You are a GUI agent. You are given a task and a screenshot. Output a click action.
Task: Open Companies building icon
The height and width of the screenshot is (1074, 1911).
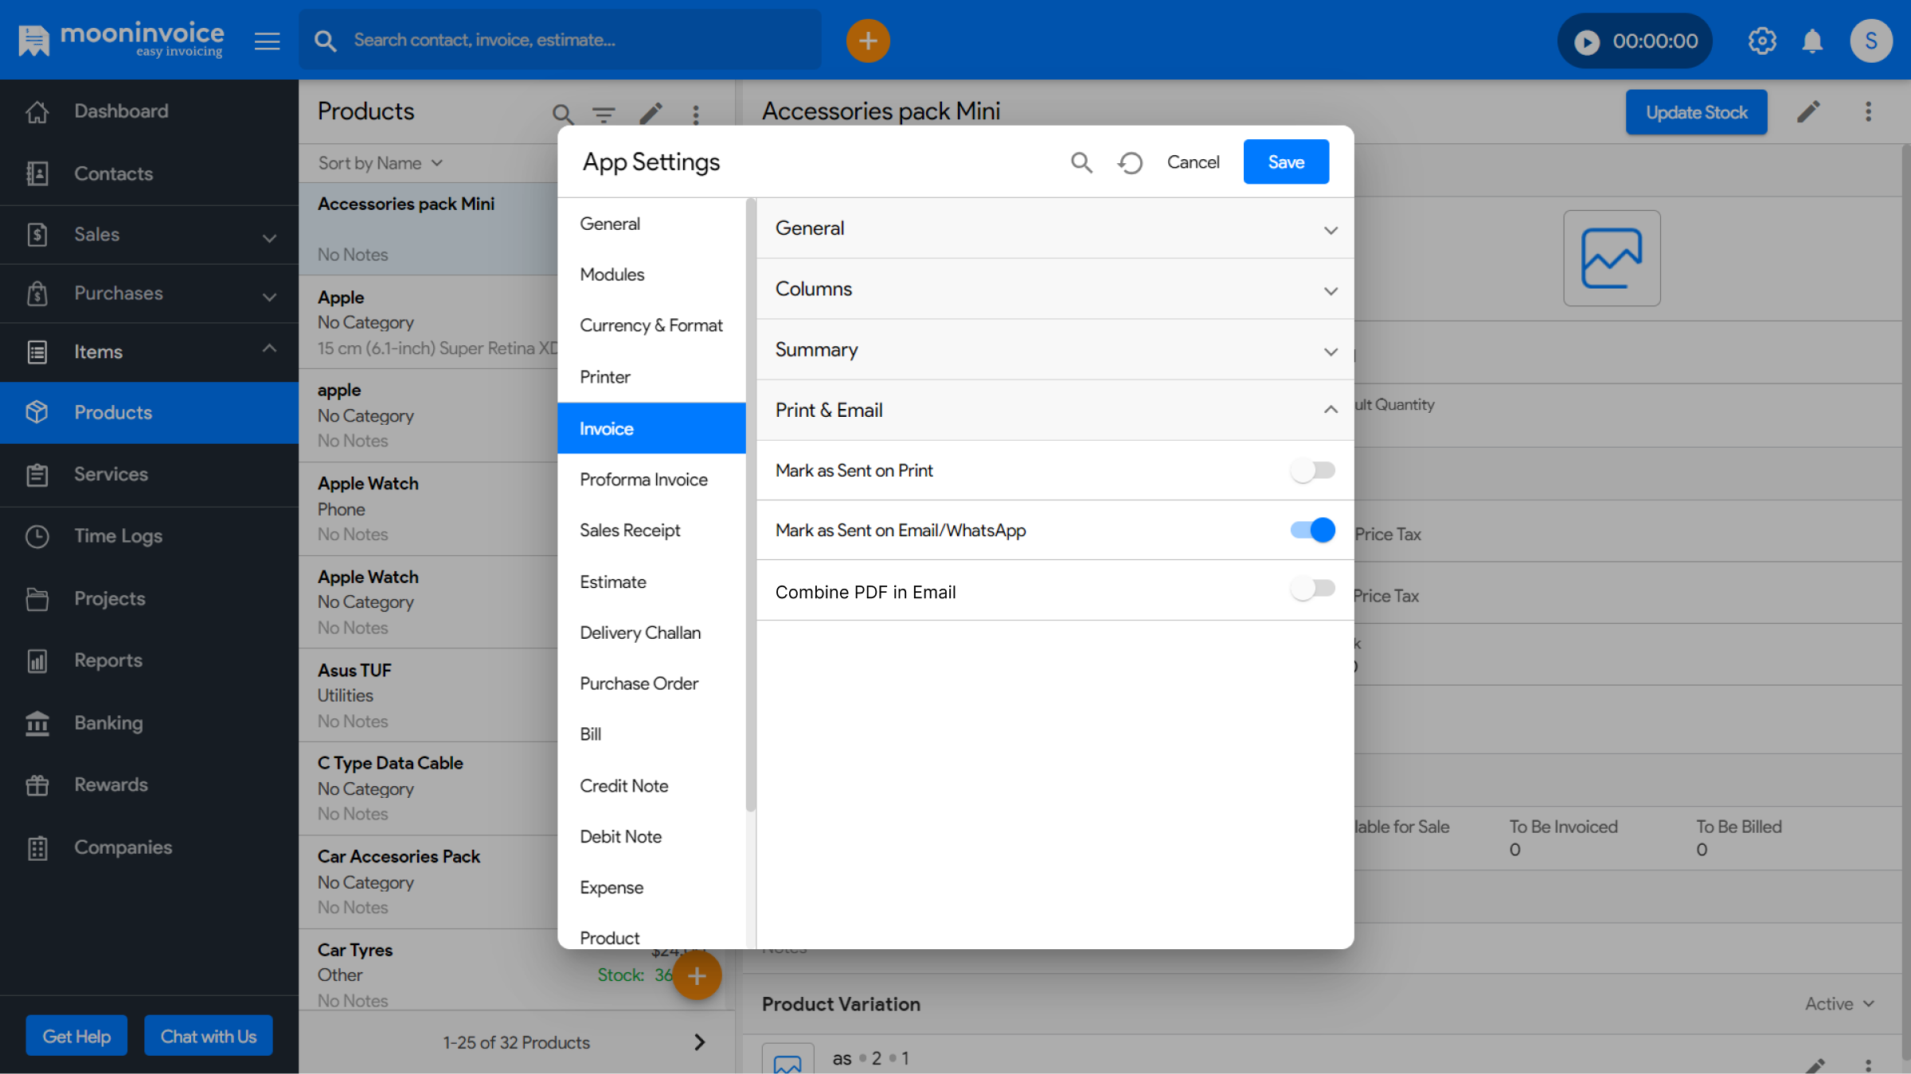coord(37,847)
